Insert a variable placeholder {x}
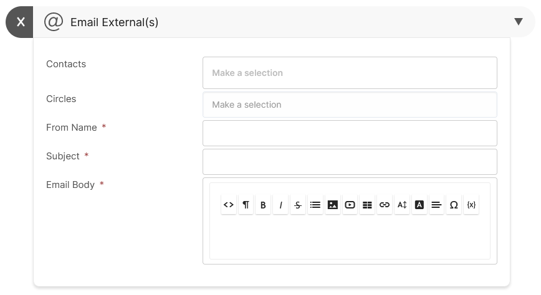Image resolution: width=541 pixels, height=295 pixels. click(x=471, y=205)
